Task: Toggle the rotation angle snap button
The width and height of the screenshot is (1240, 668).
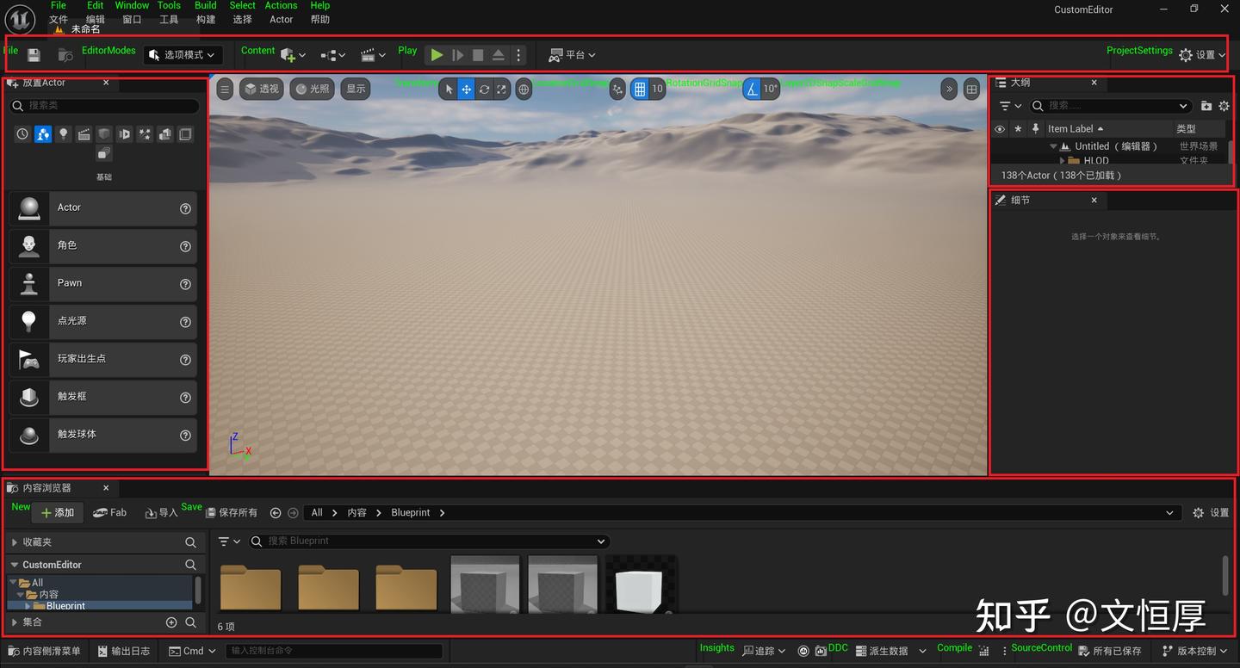Action: [x=752, y=89]
